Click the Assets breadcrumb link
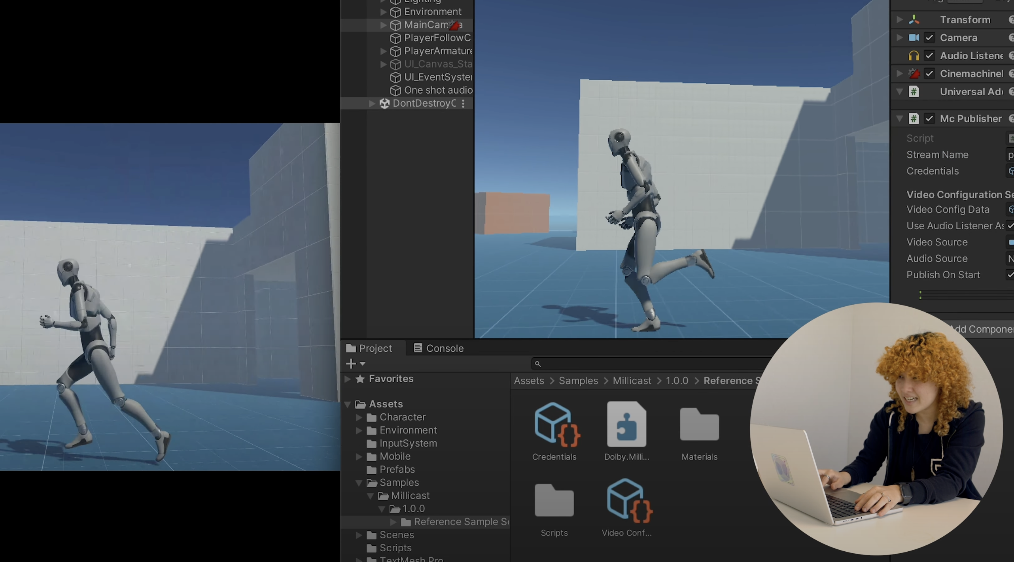Image resolution: width=1014 pixels, height=562 pixels. (528, 381)
